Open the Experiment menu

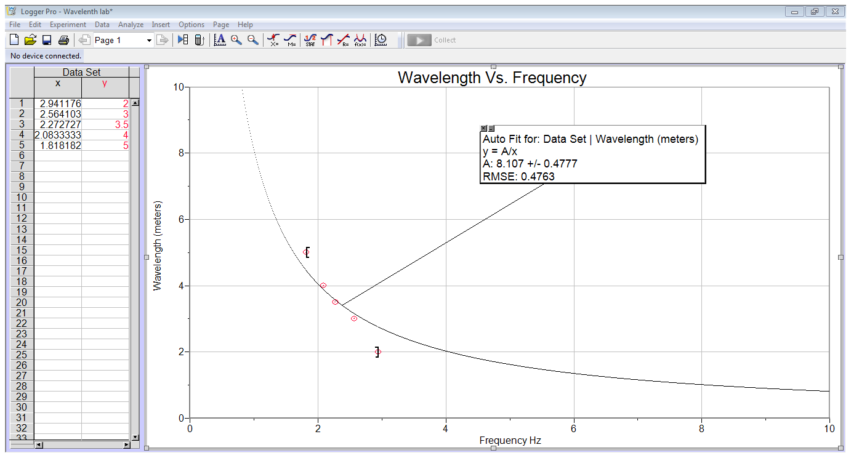(68, 25)
